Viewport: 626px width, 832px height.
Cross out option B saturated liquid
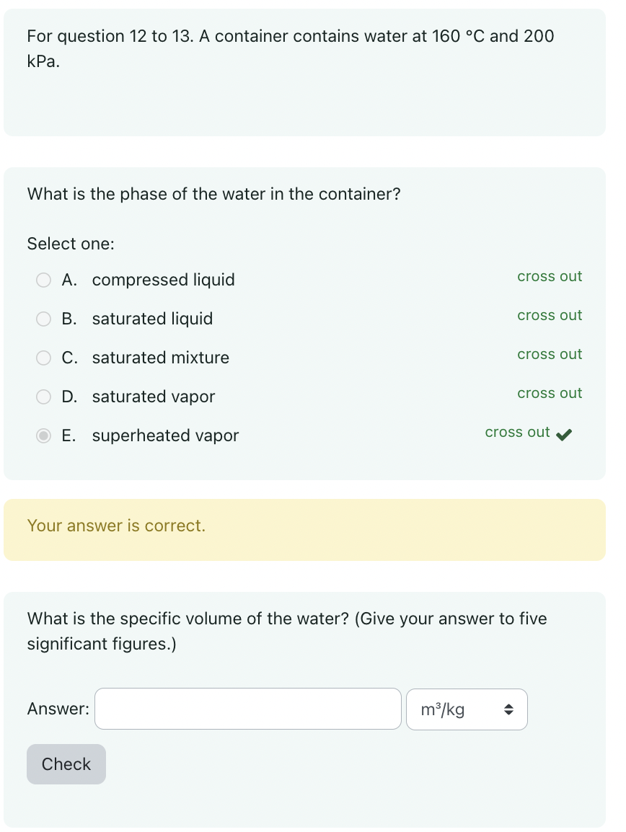click(x=550, y=315)
